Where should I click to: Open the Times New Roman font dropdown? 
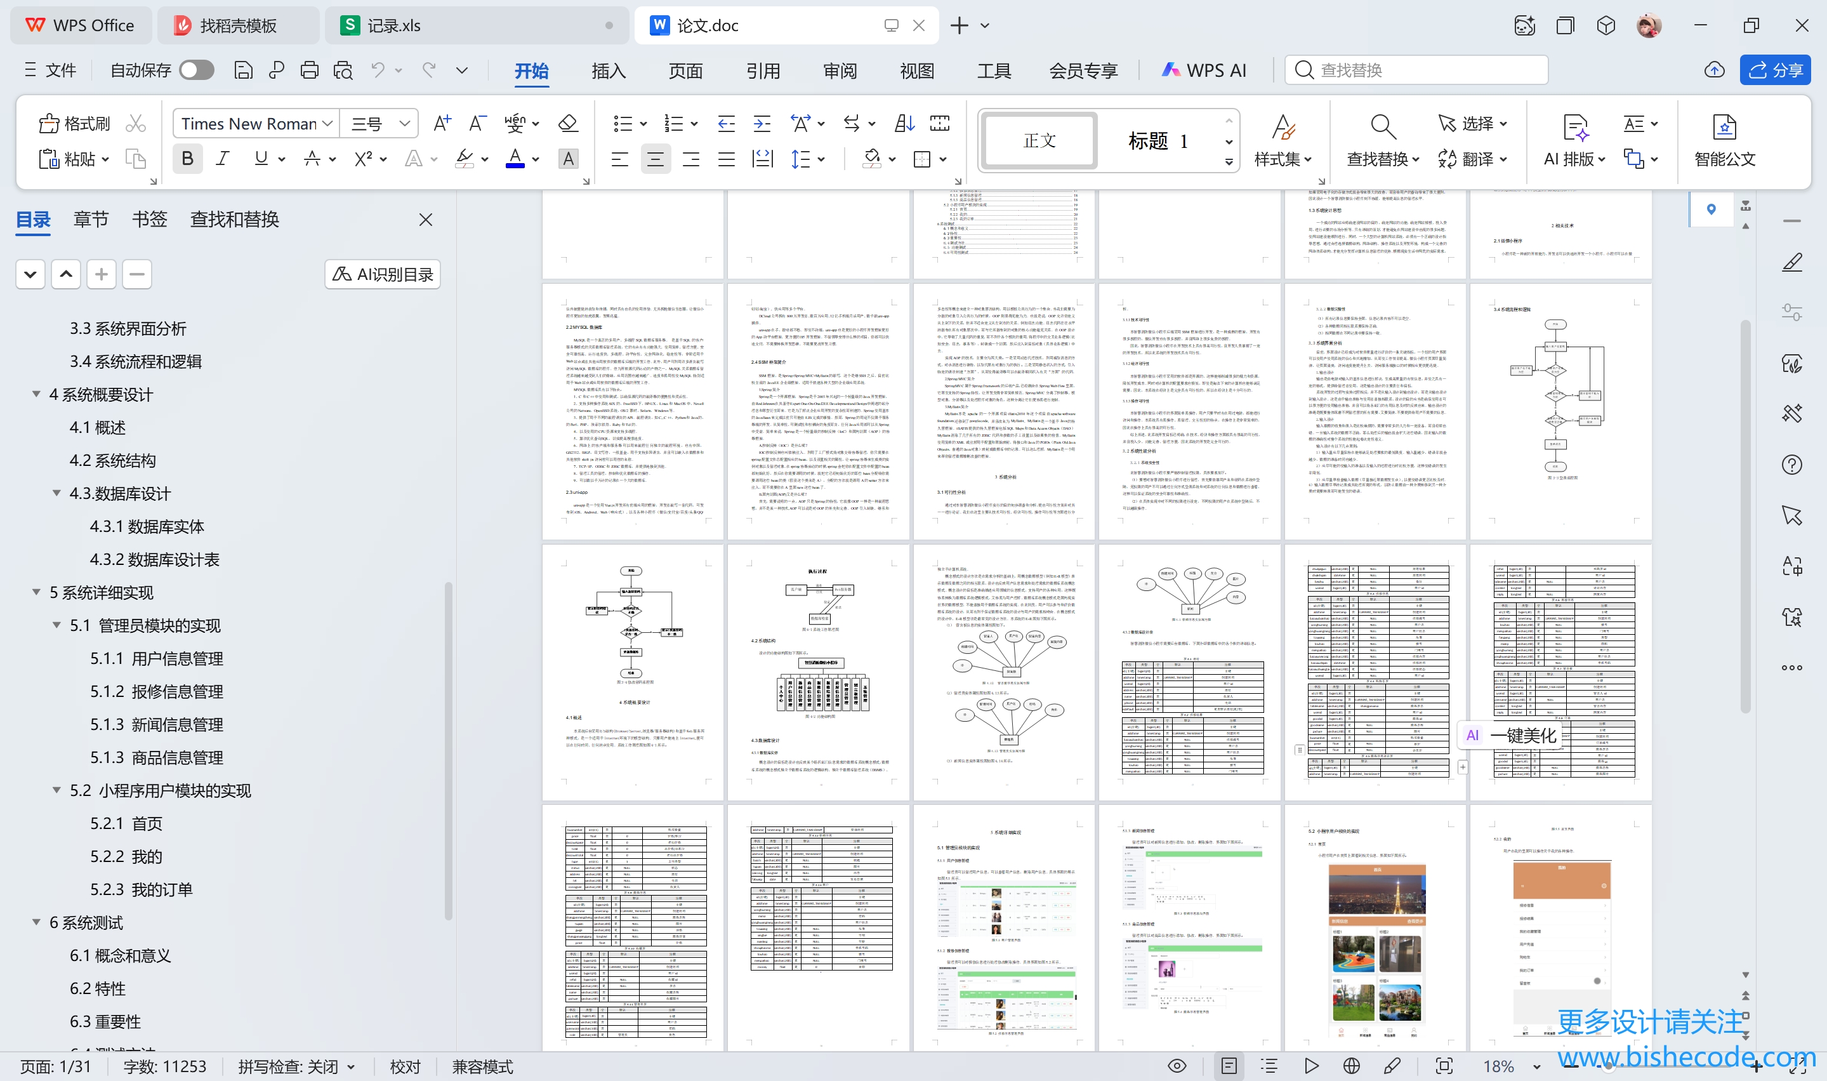click(x=327, y=123)
